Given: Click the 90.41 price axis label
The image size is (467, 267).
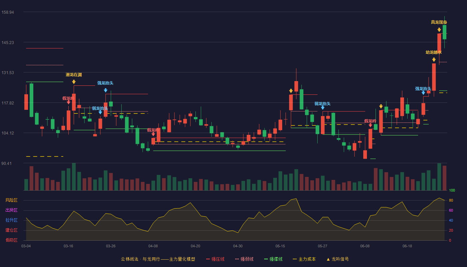Looking at the screenshot, I should tap(7, 164).
